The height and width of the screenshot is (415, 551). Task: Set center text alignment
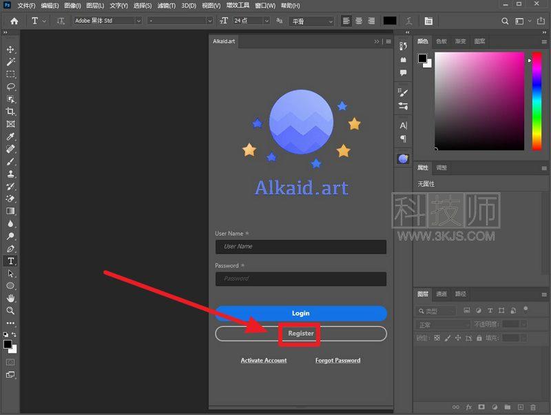[359, 21]
